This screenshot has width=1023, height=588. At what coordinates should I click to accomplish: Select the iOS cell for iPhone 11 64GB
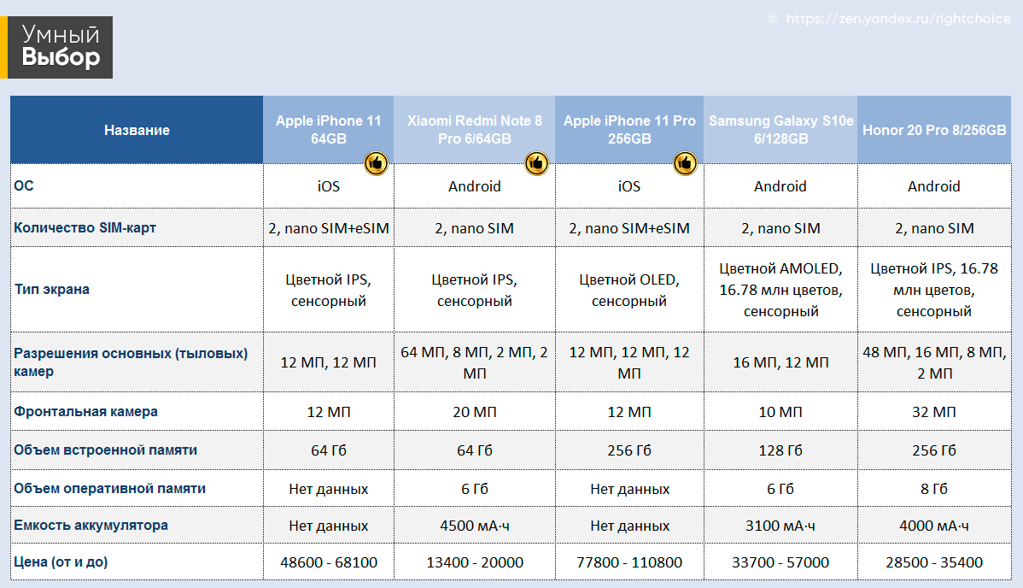coord(328,186)
